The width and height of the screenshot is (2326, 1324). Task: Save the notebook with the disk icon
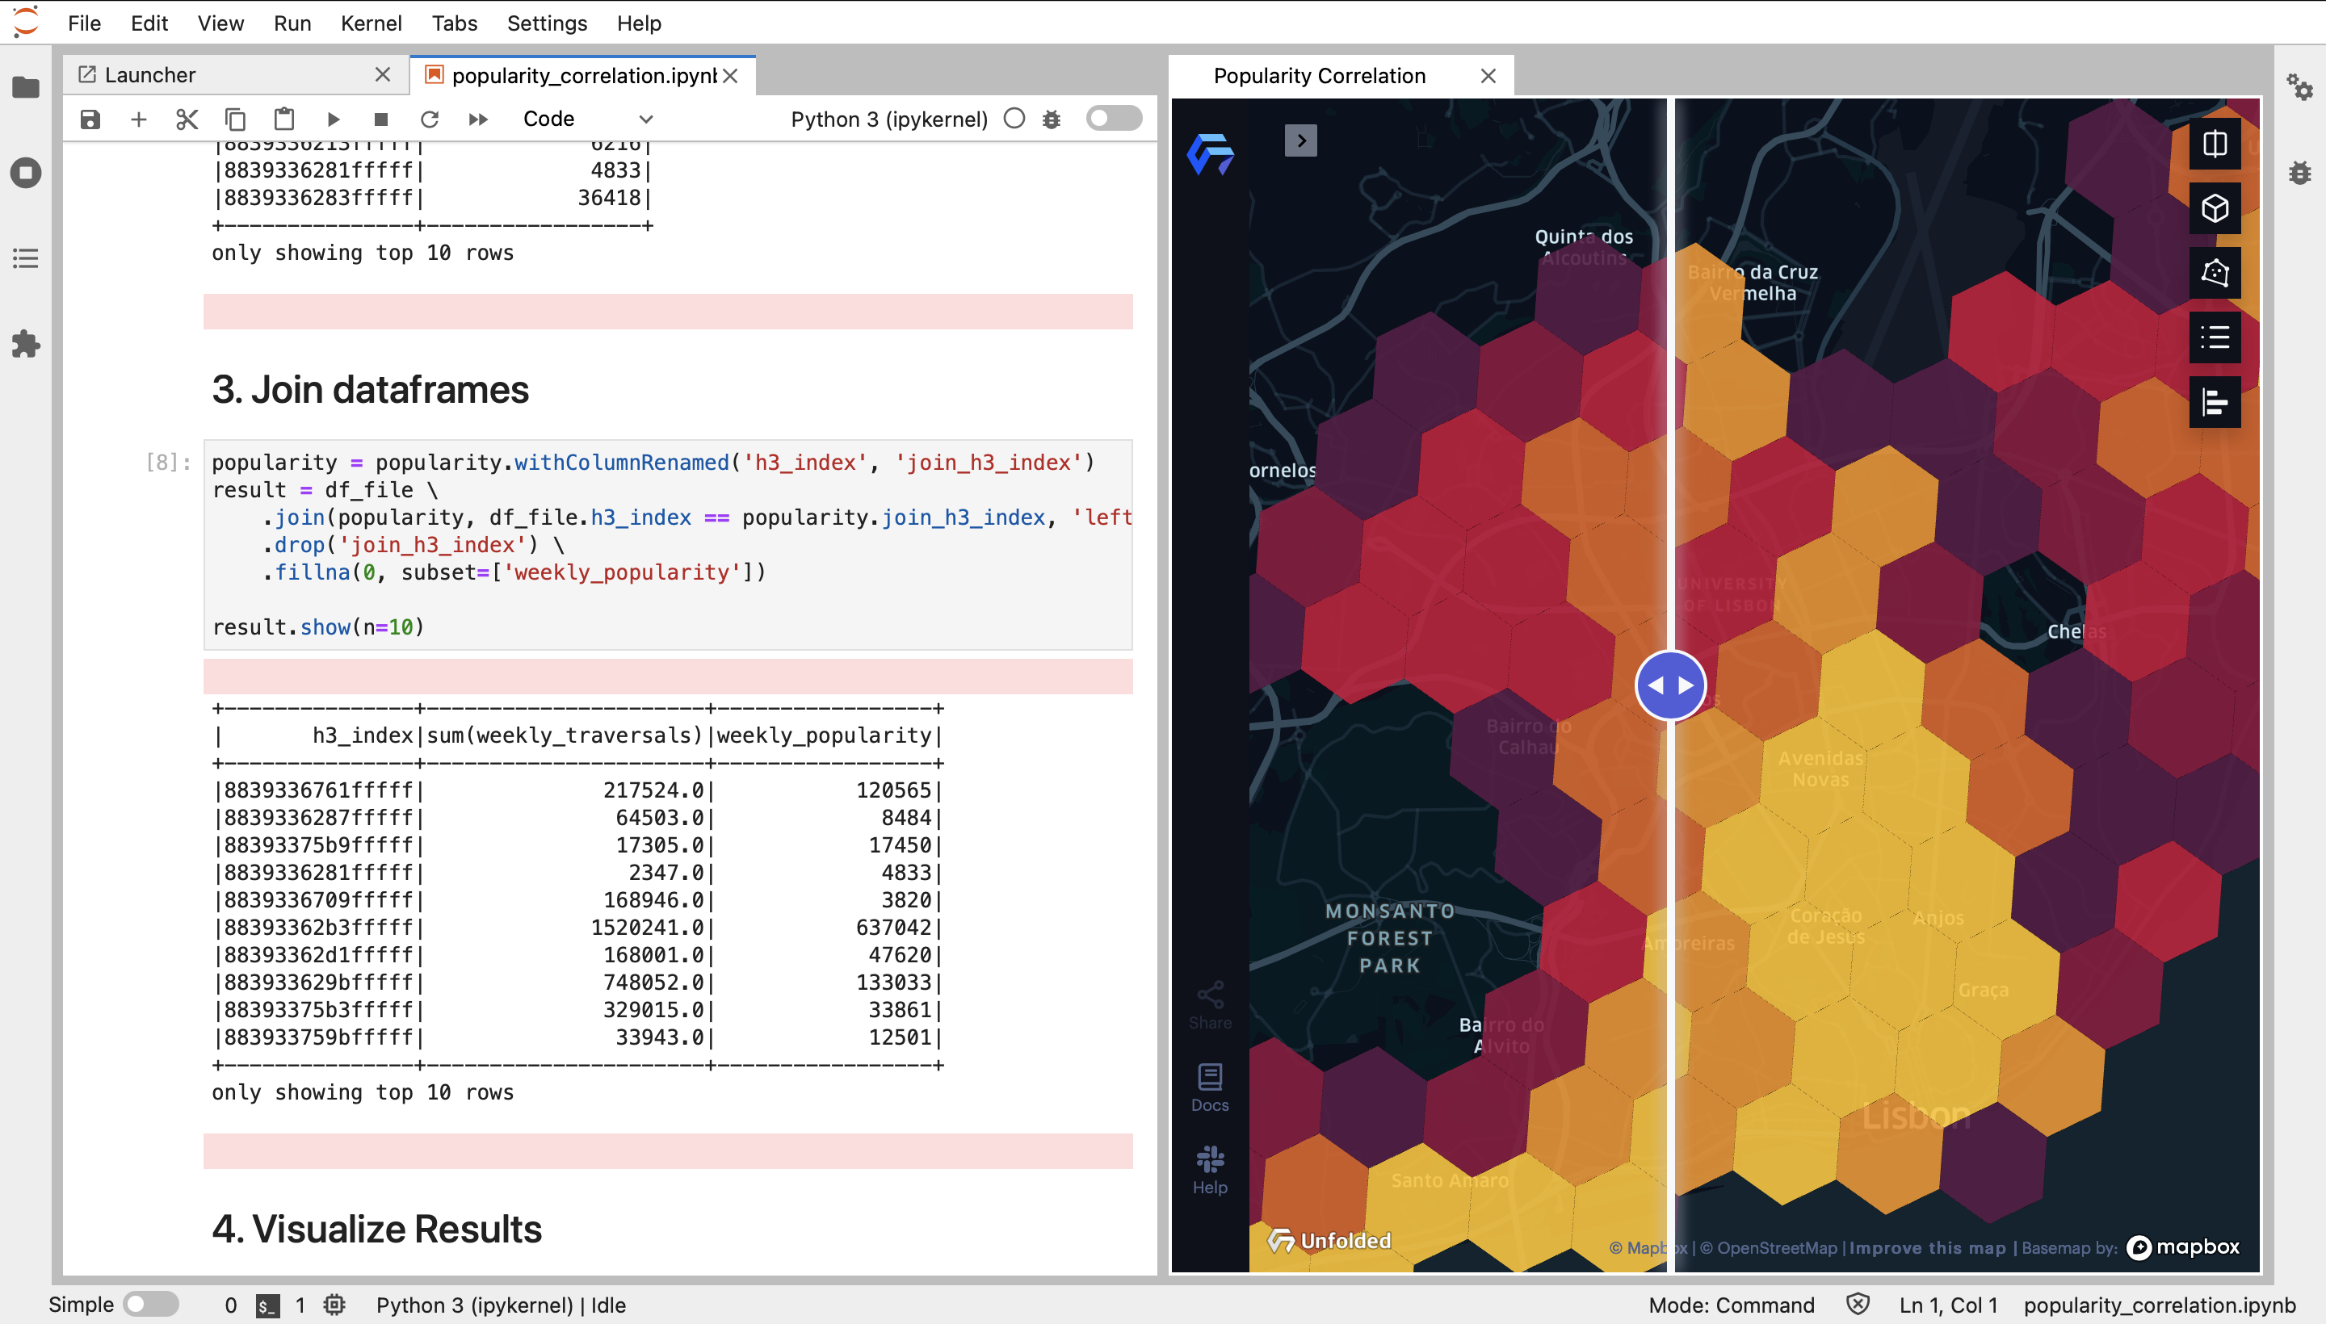pyautogui.click(x=90, y=119)
